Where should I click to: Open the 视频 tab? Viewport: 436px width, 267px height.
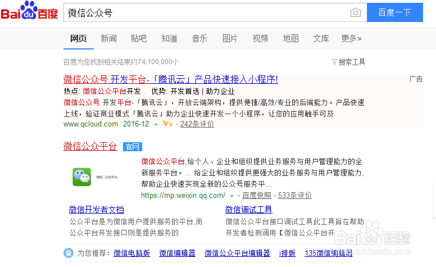click(260, 38)
